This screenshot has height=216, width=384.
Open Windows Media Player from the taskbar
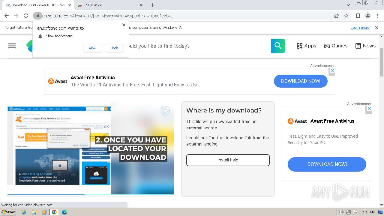click(x=44, y=212)
